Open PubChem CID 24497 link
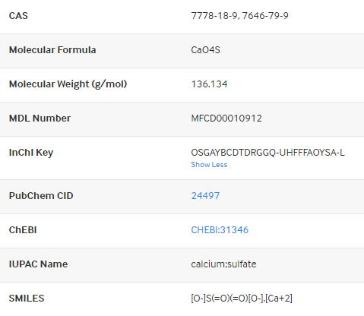Screen dimensions: 364x316 pyautogui.click(x=205, y=196)
